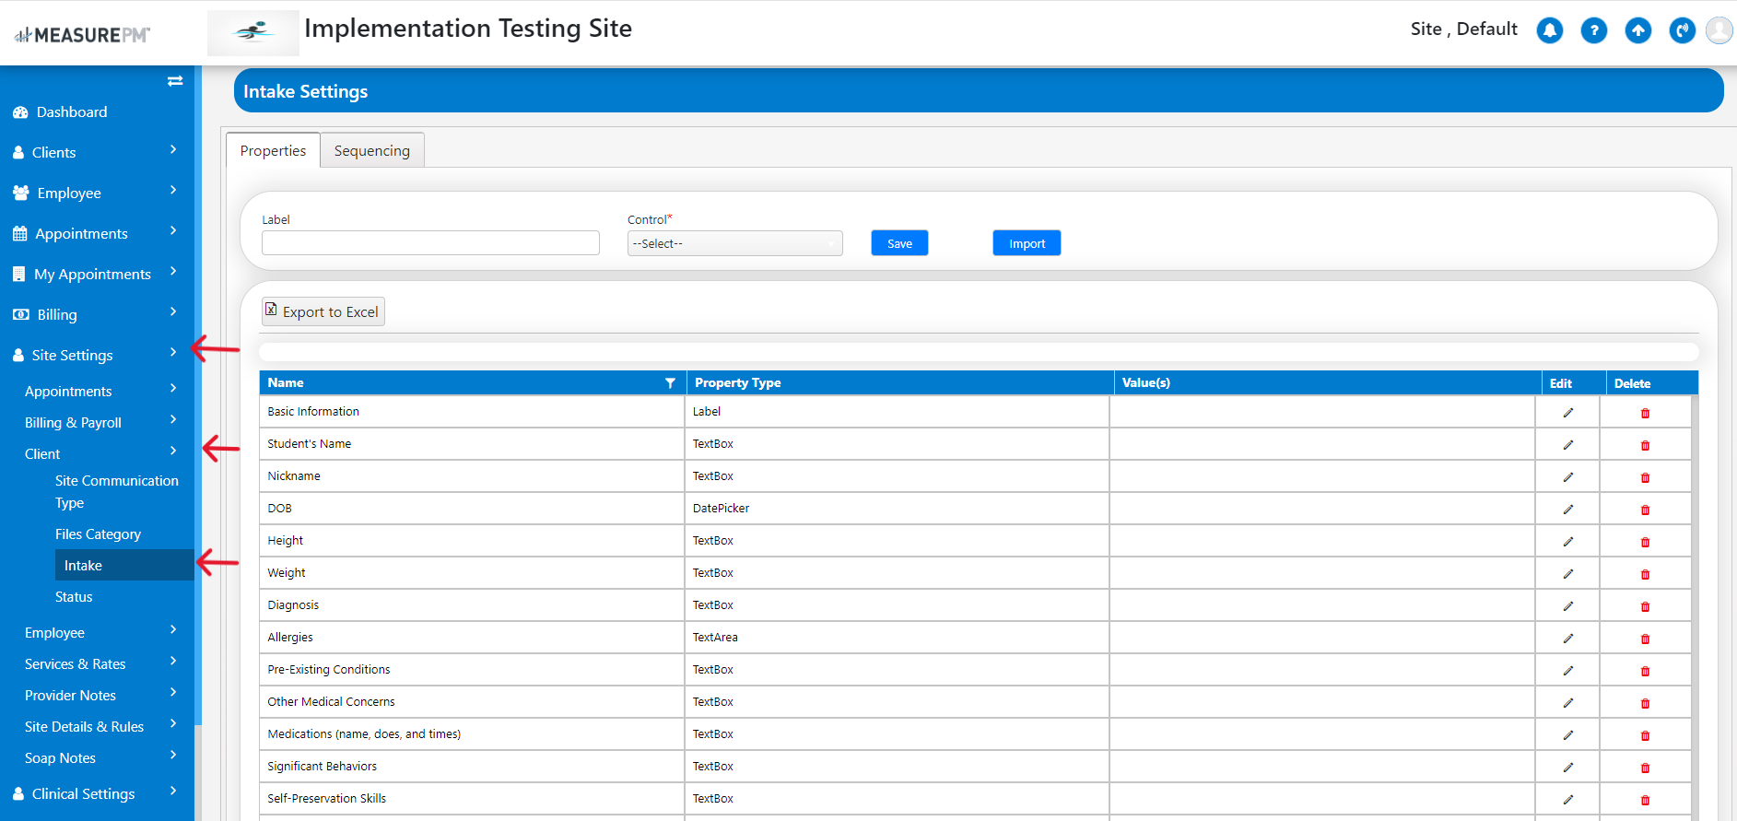Open the notifications bell icon
Viewport: 1737px width, 821px height.
coord(1550,30)
